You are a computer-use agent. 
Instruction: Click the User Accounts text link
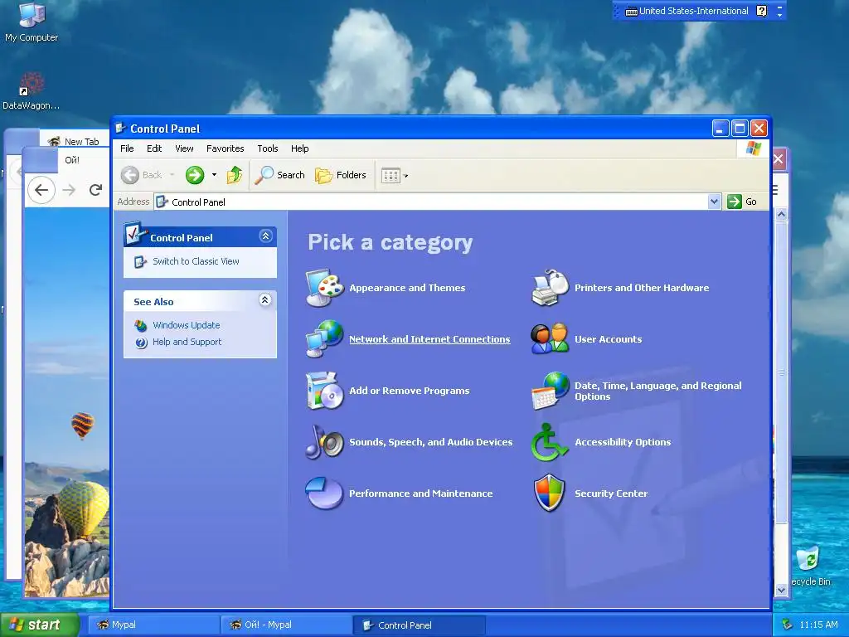tap(608, 339)
